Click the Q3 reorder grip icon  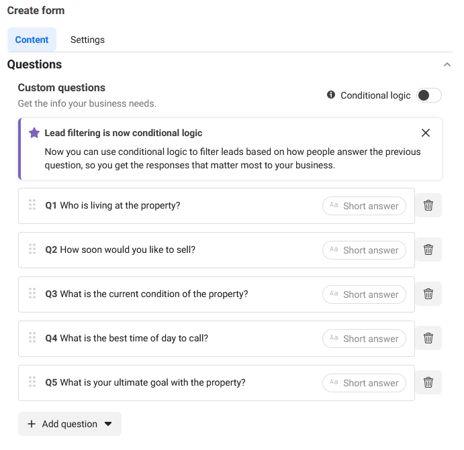tap(32, 293)
